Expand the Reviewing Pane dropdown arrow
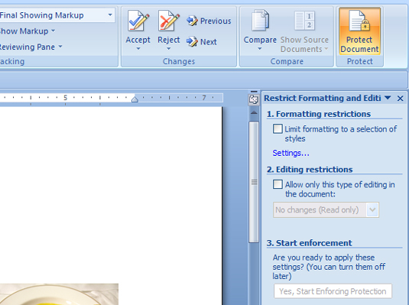The height and width of the screenshot is (305, 409). point(60,47)
